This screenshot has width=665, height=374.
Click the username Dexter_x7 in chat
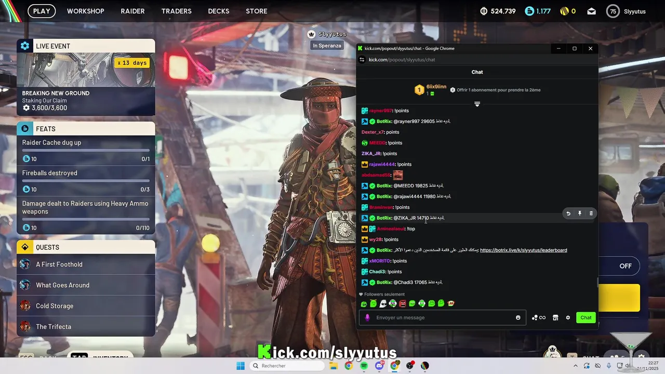coord(373,132)
